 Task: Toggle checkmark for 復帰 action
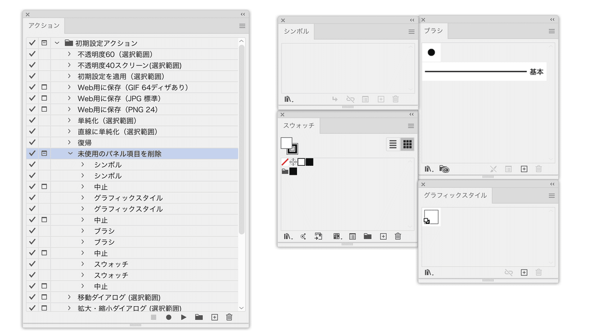(x=32, y=142)
